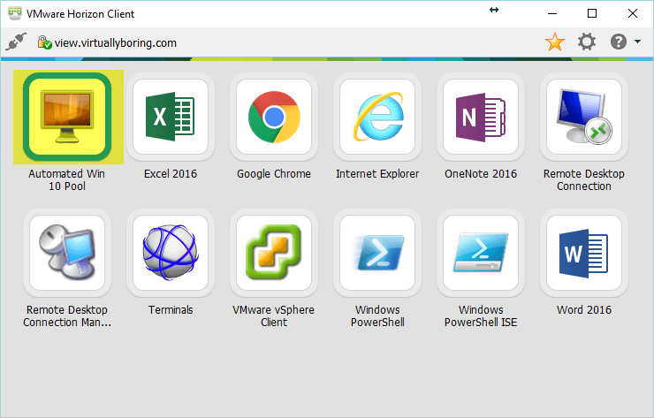654x418 pixels.
Task: Open the Remote Desktop Connection Manager icon
Action: click(x=67, y=253)
